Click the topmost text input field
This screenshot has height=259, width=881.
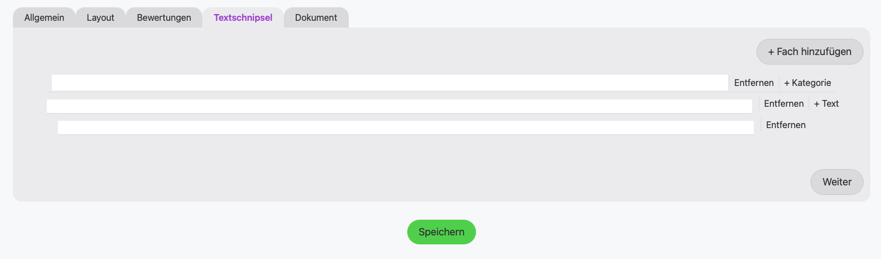point(390,83)
